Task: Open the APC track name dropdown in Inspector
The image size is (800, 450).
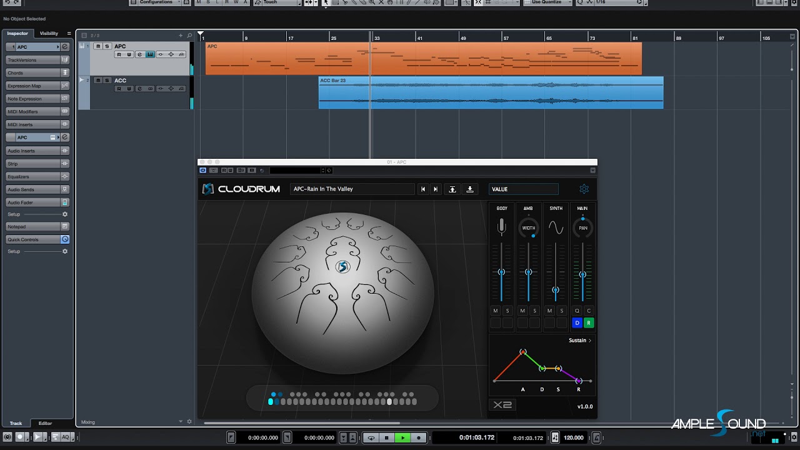Action: pos(58,47)
